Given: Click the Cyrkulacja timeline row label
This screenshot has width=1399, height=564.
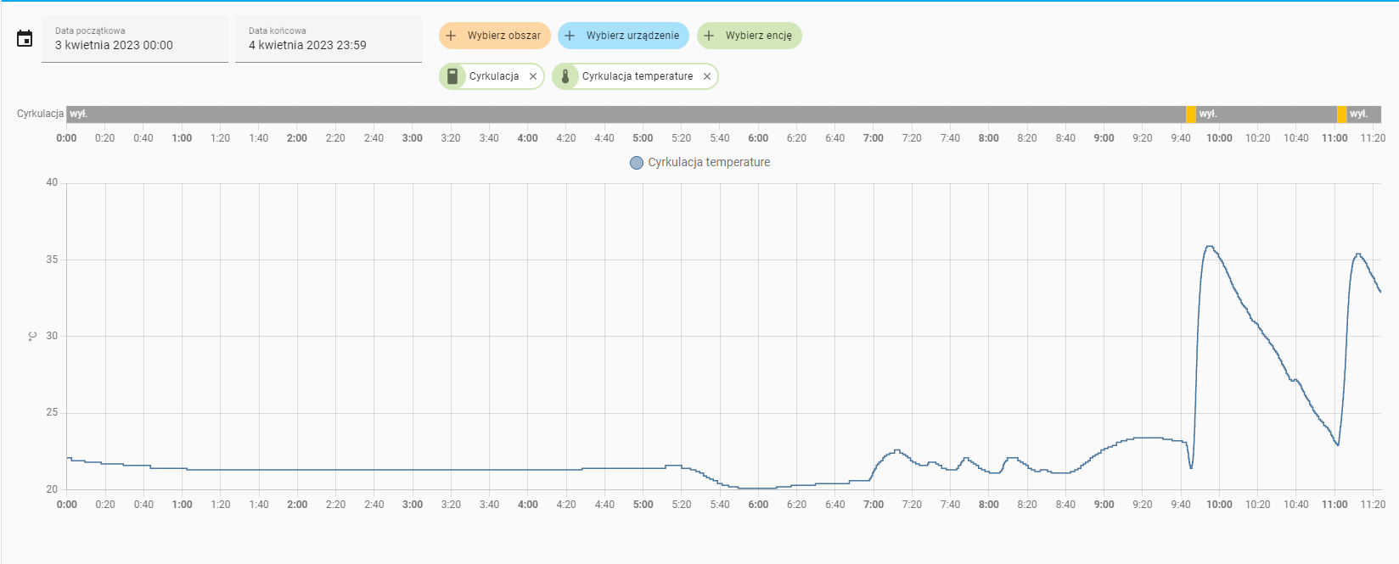Looking at the screenshot, I should [40, 114].
